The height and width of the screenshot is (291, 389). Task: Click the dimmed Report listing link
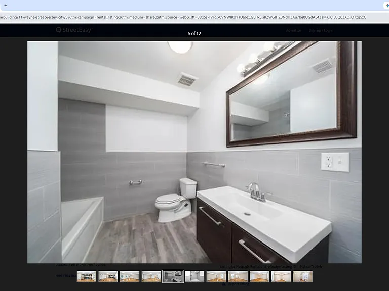(239, 284)
